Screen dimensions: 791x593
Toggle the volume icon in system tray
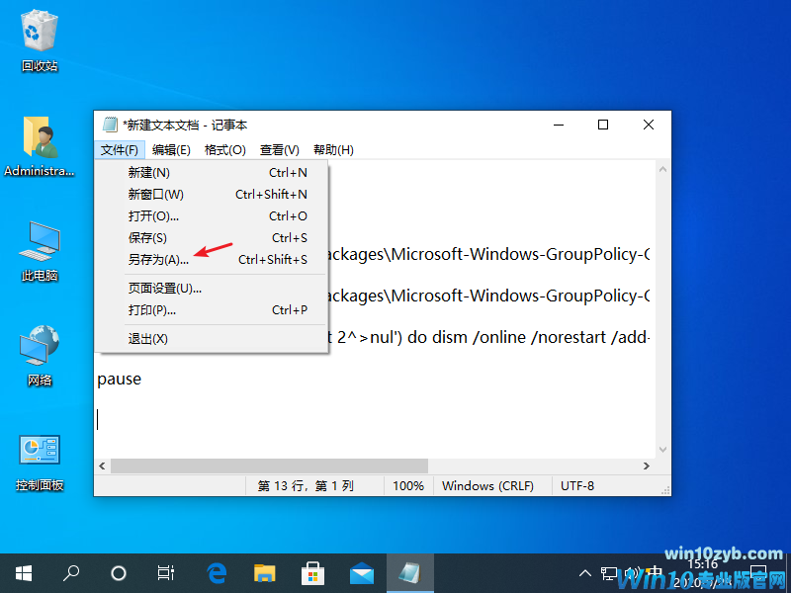click(630, 572)
